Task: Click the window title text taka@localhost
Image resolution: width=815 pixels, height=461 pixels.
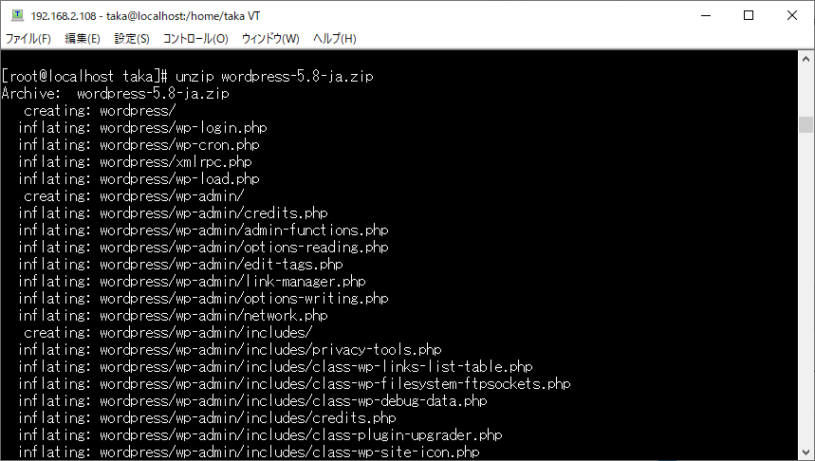Action: [145, 15]
